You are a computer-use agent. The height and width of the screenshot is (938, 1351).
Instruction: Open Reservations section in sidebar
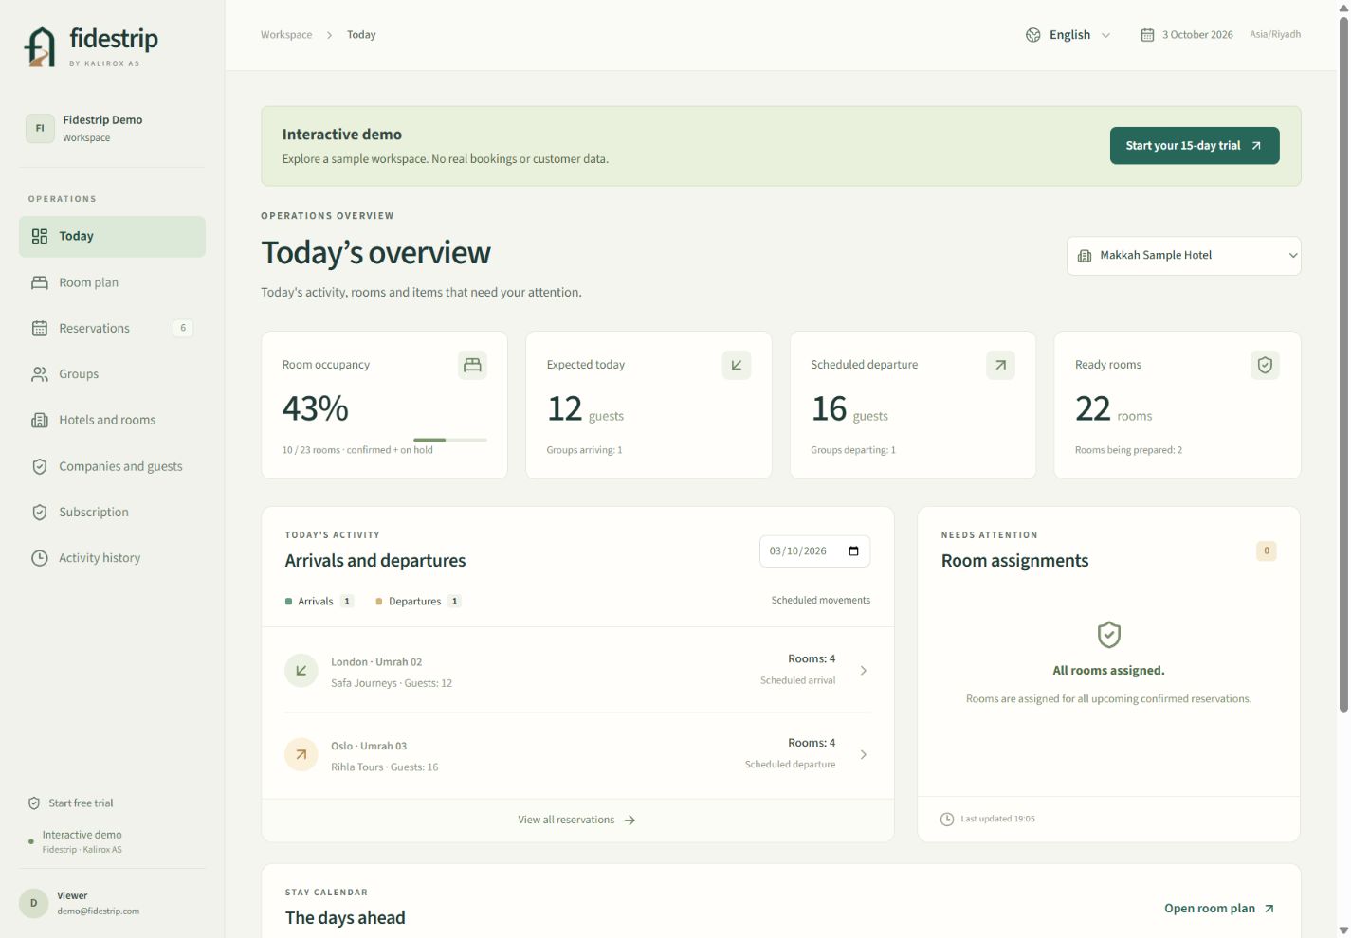tap(112, 328)
